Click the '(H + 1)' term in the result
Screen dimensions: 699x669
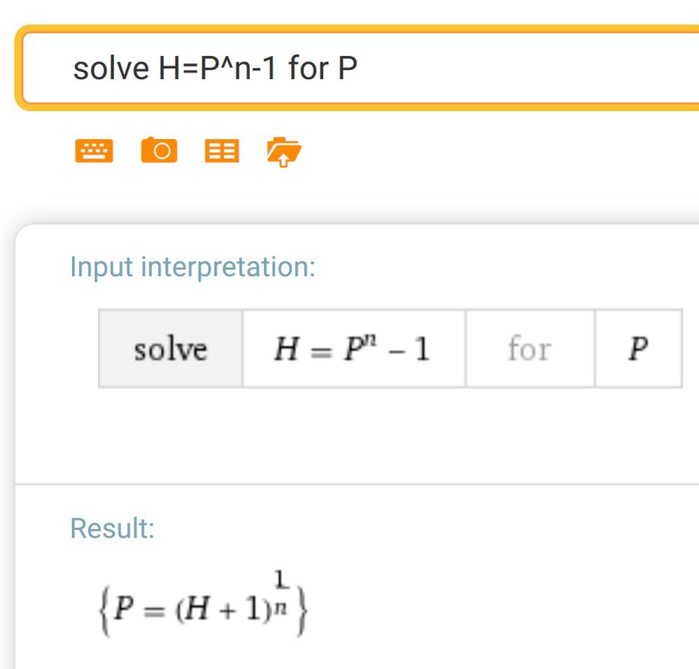tap(216, 607)
